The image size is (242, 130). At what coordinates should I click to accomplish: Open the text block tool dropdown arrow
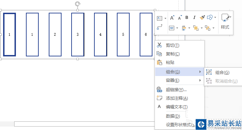pos(165,19)
